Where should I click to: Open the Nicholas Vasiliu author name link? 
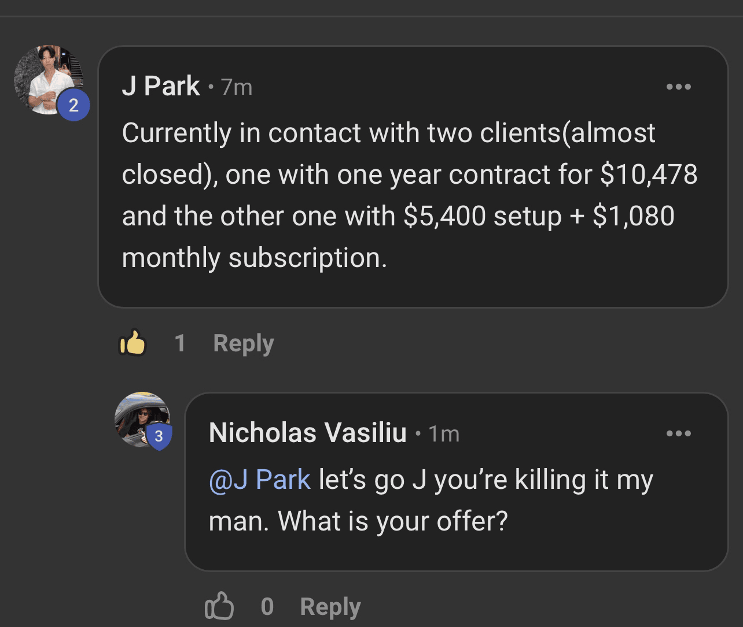[x=307, y=433]
